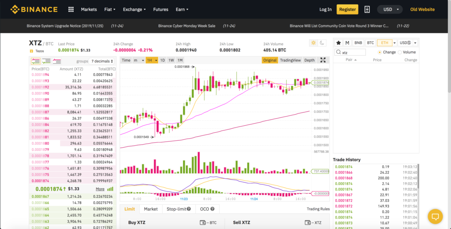Click the depth bars icon next to More
Image resolution: width=451 pixels, height=229 pixels.
click(x=110, y=189)
